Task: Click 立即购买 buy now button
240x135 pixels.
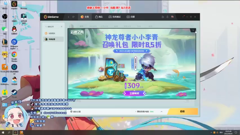Action: (134, 93)
